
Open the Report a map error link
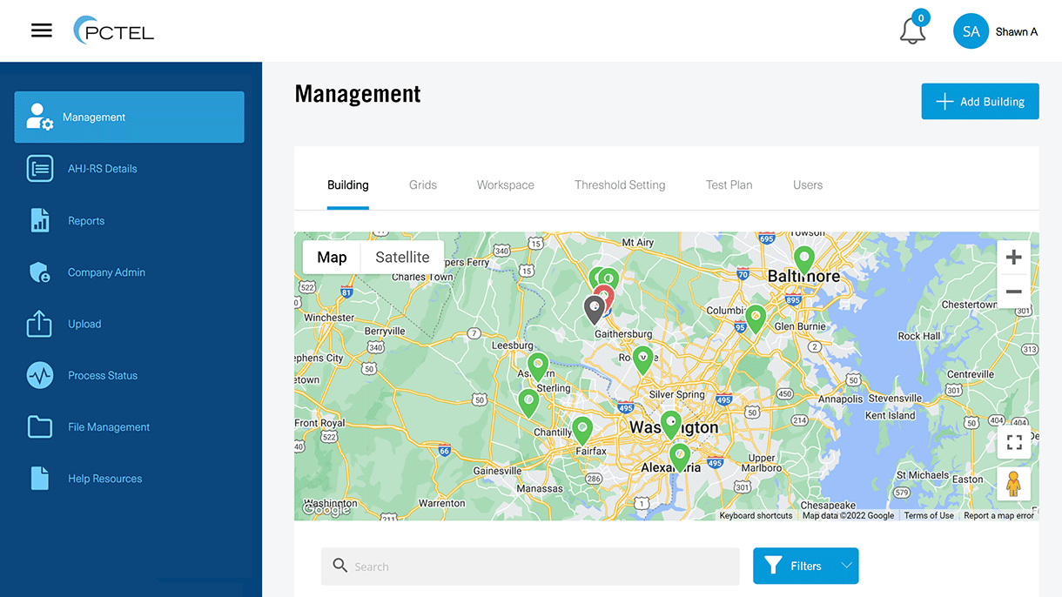pyautogui.click(x=998, y=516)
